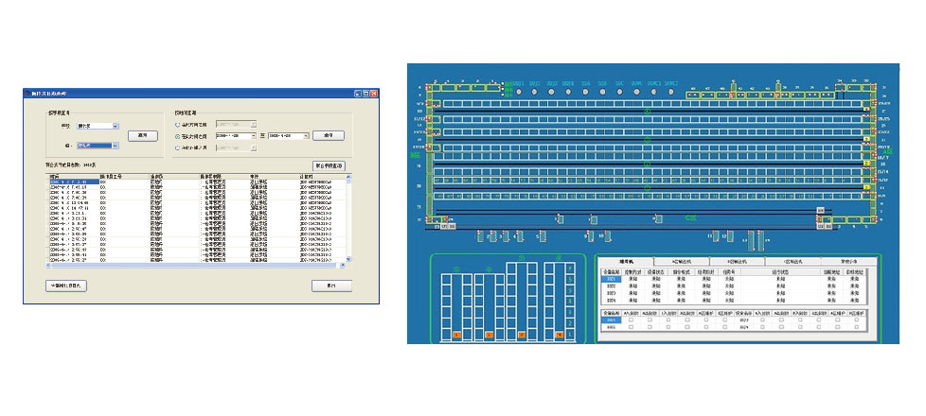Click the first orange pallet in the stacker diagram
Screen dimensions: 926x416
click(457, 335)
